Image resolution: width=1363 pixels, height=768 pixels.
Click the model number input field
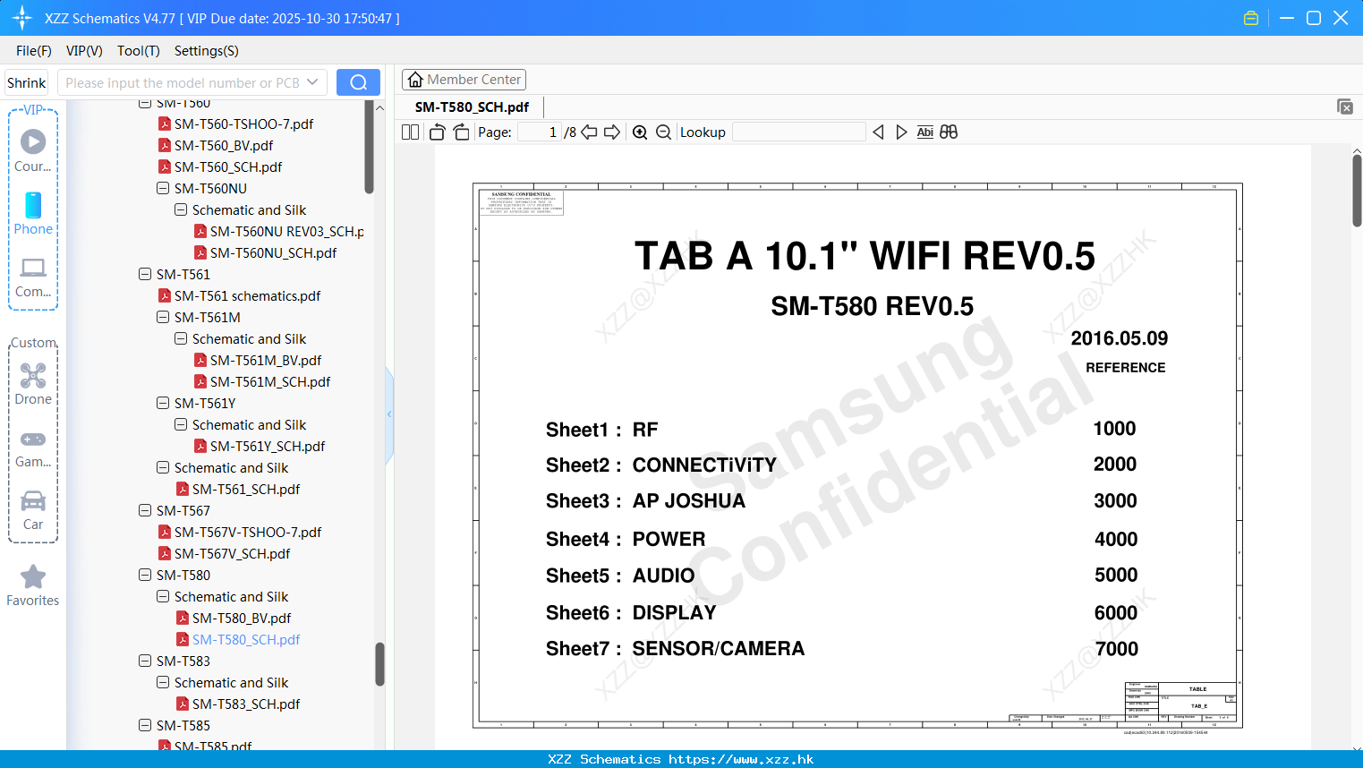click(x=183, y=82)
